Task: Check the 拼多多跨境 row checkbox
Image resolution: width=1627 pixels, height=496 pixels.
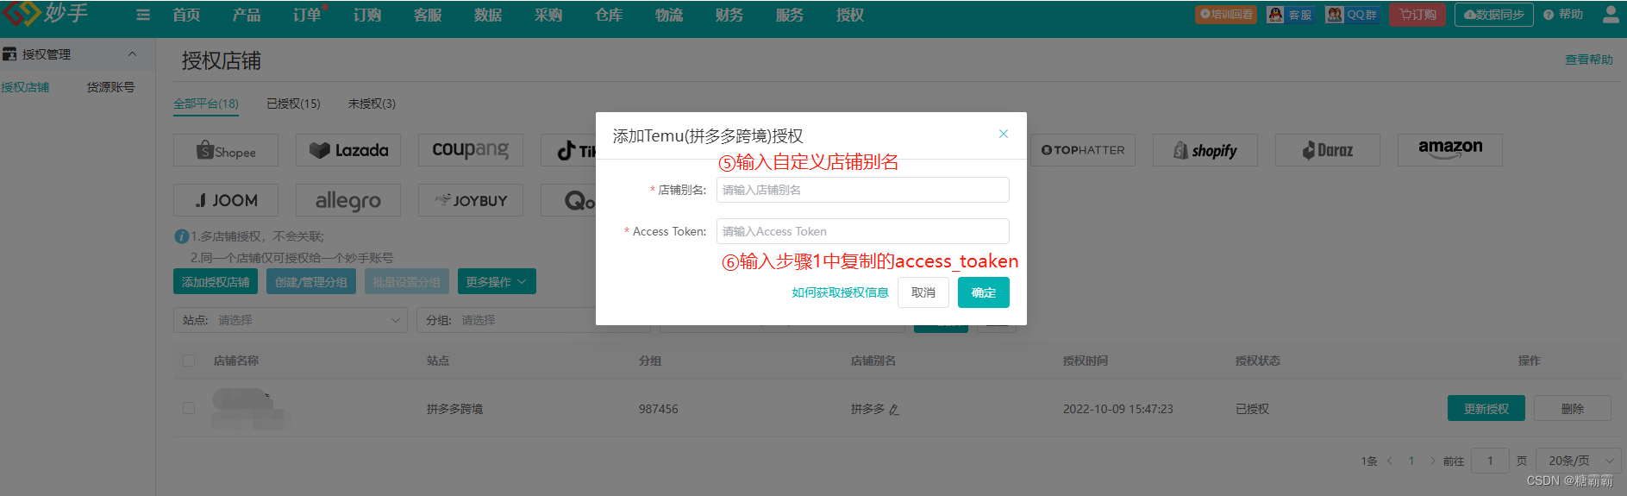Action: tap(189, 408)
